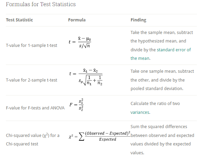Click the F-value variance ratio formula
This screenshot has width=199, height=158.
[76, 105]
